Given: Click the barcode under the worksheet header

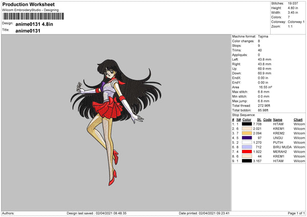Looking at the screenshot, I should pos(33,16).
